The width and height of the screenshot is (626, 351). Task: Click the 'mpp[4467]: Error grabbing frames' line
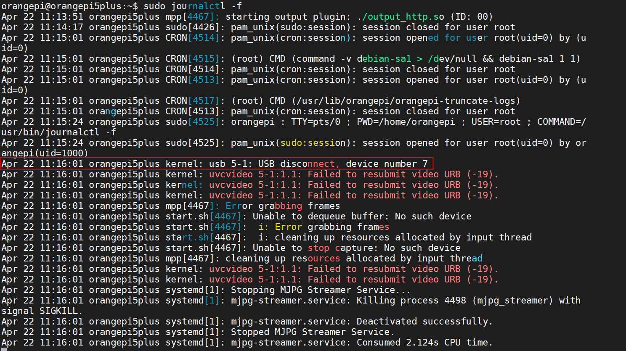tap(171, 206)
